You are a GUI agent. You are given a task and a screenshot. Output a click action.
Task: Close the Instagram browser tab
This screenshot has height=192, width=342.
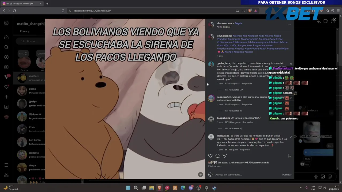41,3
